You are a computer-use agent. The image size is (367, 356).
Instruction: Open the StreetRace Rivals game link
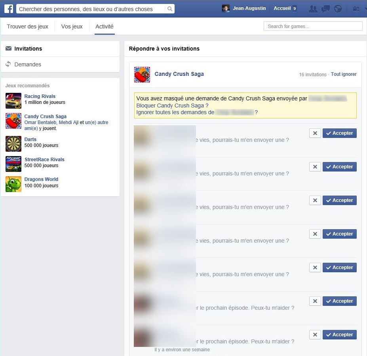44,160
